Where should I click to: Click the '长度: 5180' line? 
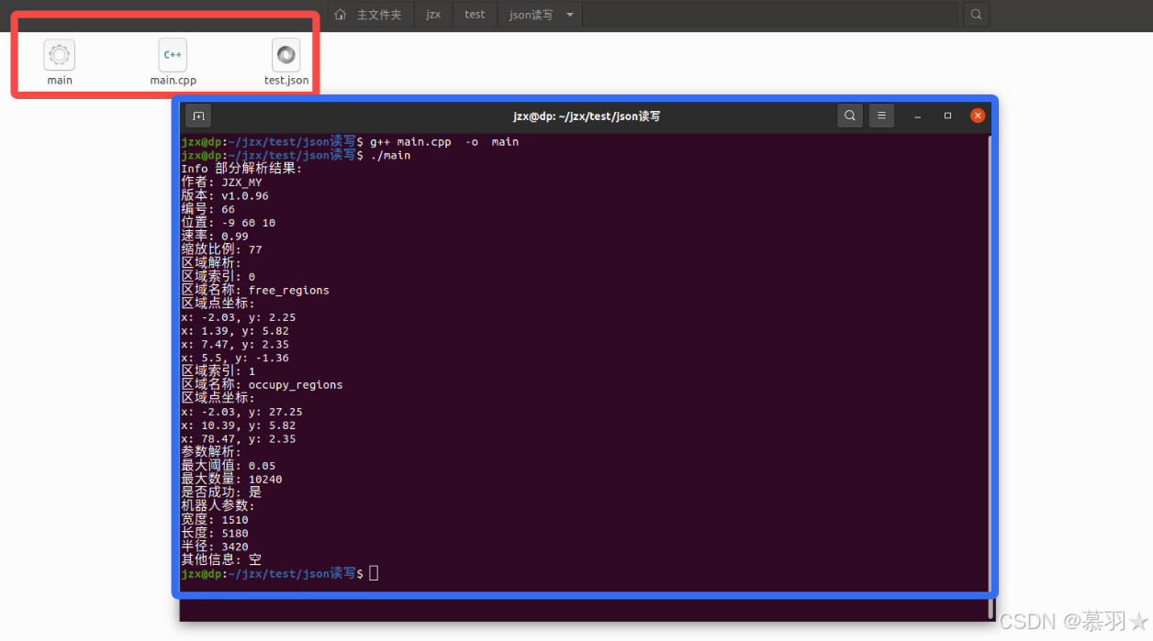point(215,533)
